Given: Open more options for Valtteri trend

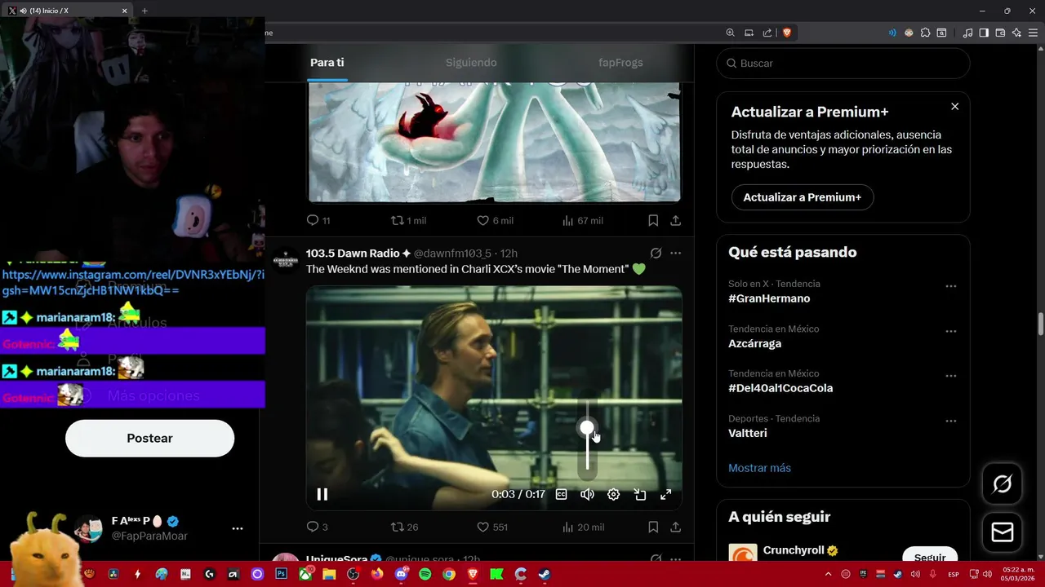Looking at the screenshot, I should click(x=951, y=421).
